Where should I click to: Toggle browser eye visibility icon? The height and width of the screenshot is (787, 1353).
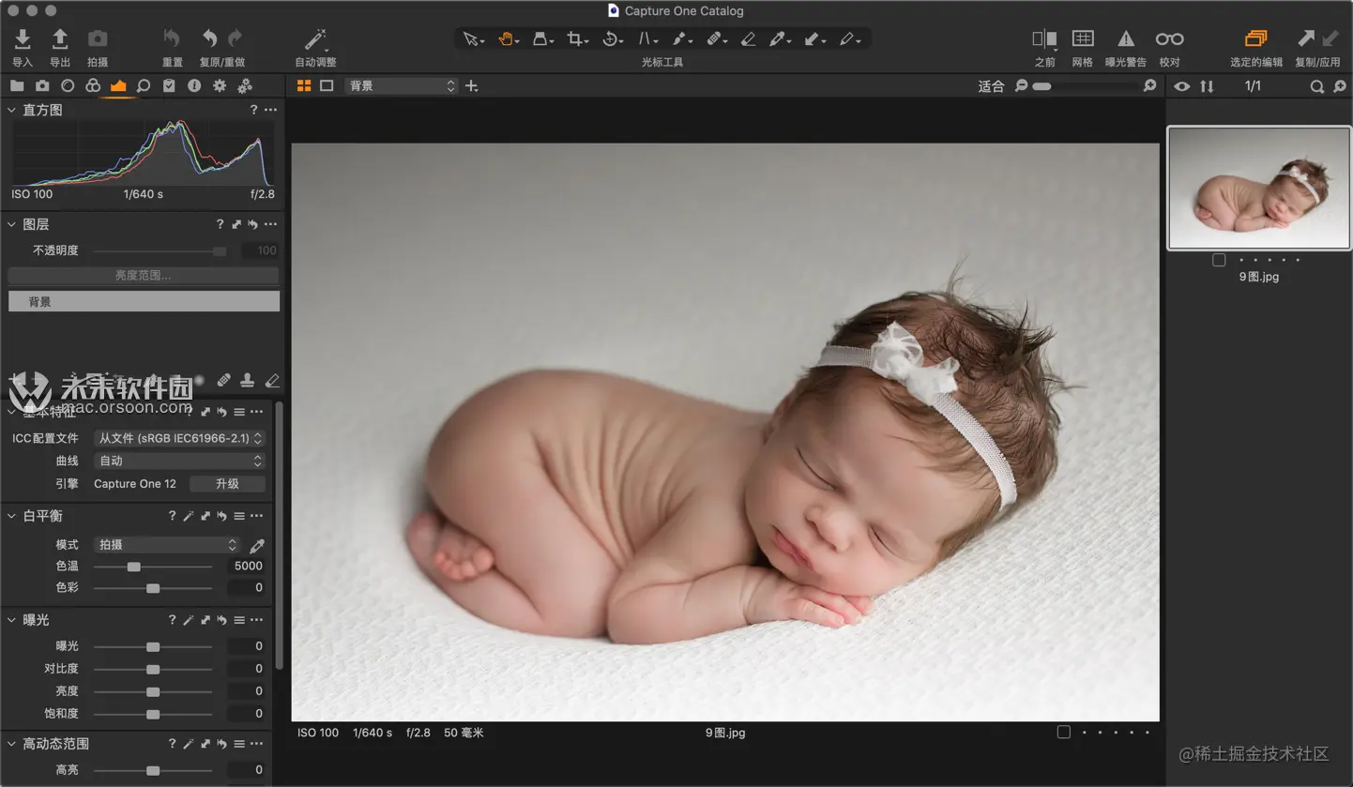point(1182,86)
